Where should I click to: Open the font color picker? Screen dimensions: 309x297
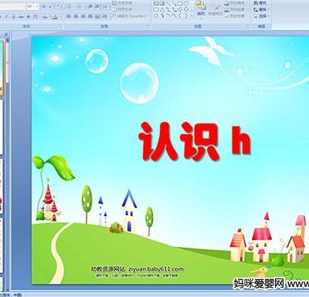(55, 17)
